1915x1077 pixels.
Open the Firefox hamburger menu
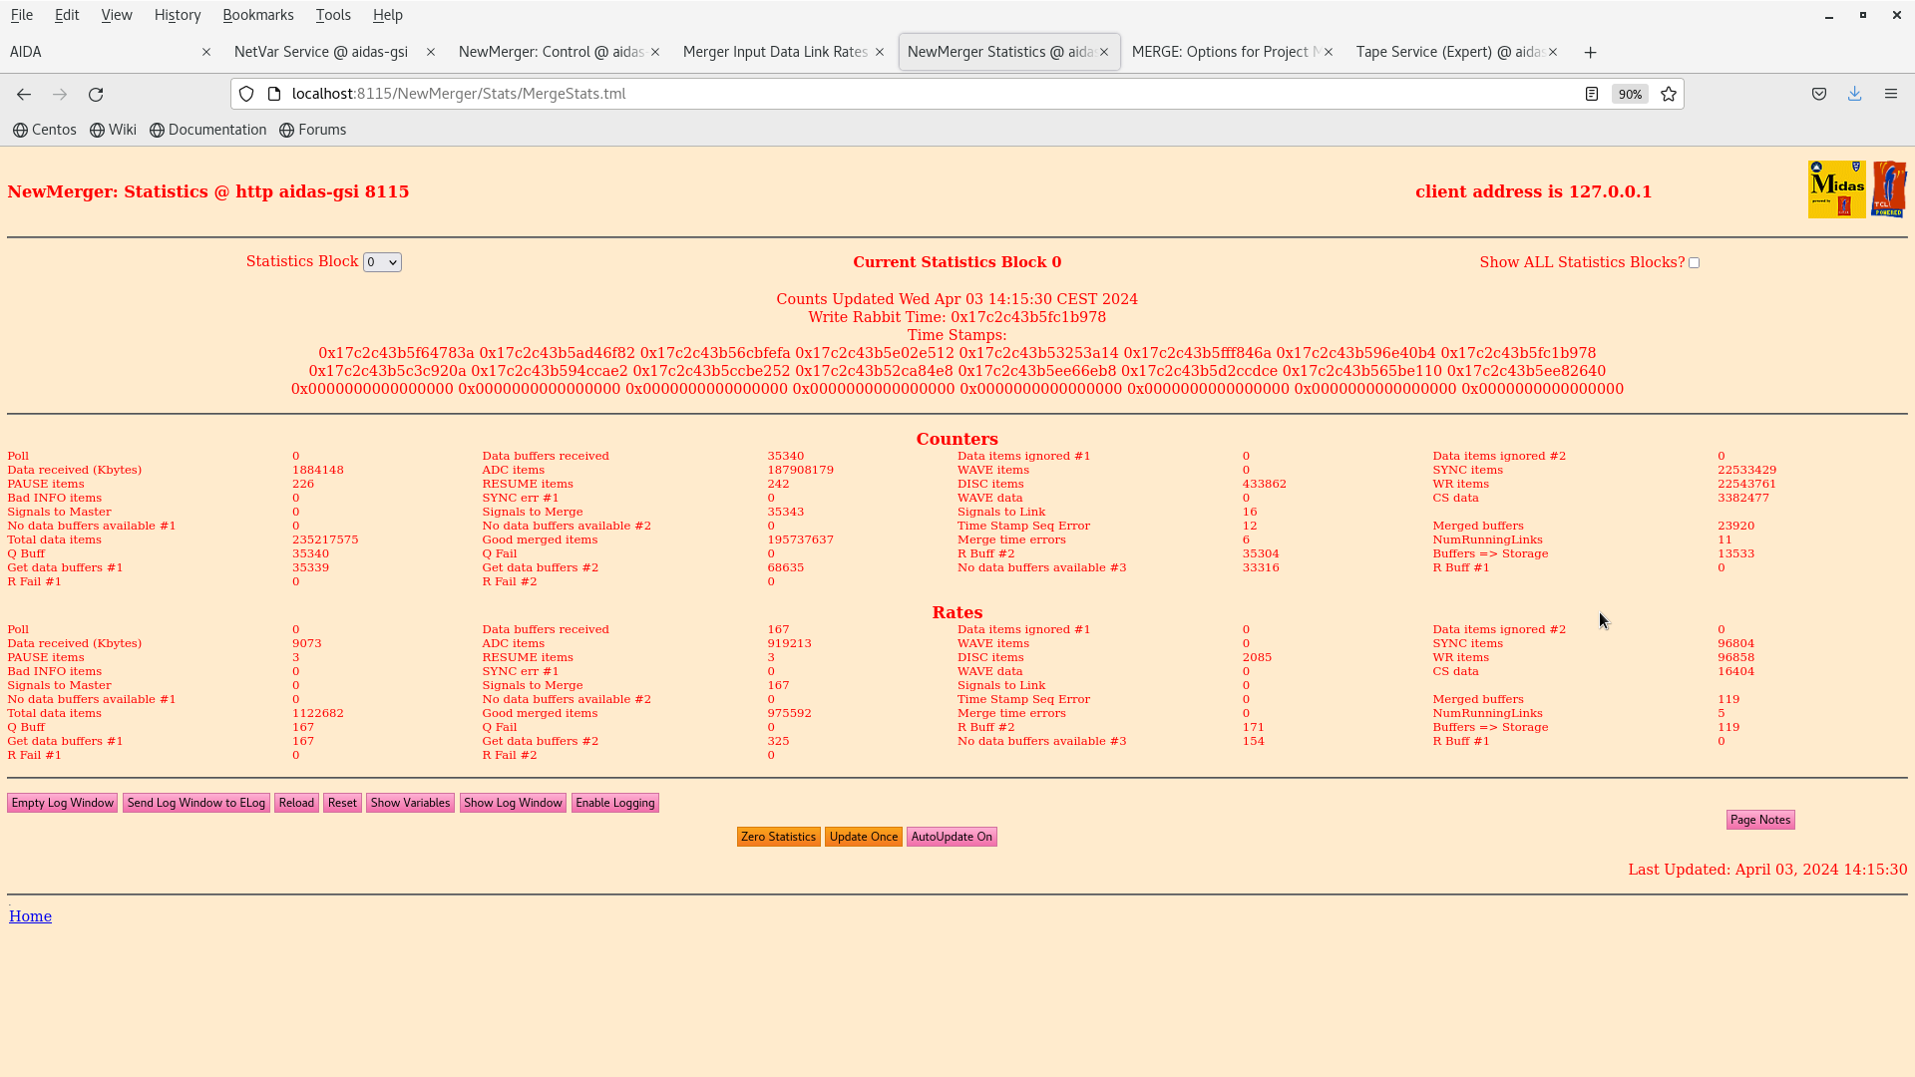pyautogui.click(x=1890, y=94)
